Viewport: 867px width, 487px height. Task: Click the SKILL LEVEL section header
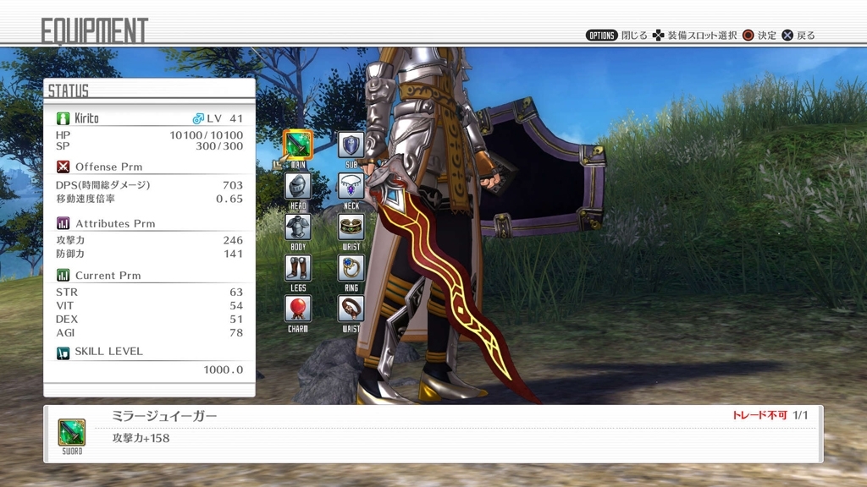(x=108, y=351)
